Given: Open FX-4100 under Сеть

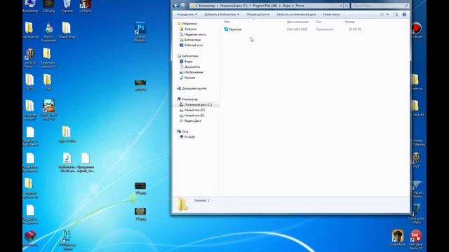Looking at the screenshot, I should (189, 137).
